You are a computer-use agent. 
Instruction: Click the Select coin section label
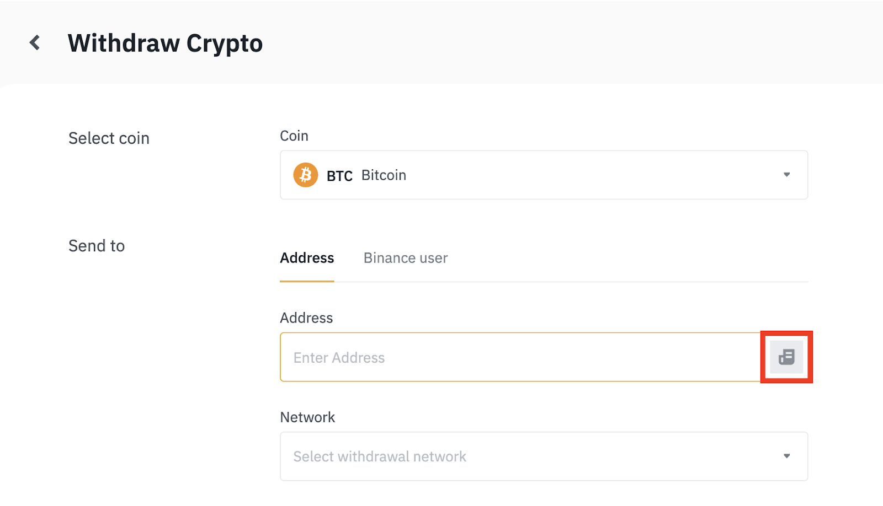coord(109,138)
